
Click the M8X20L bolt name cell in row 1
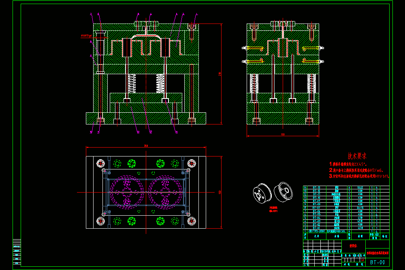tap(337, 231)
